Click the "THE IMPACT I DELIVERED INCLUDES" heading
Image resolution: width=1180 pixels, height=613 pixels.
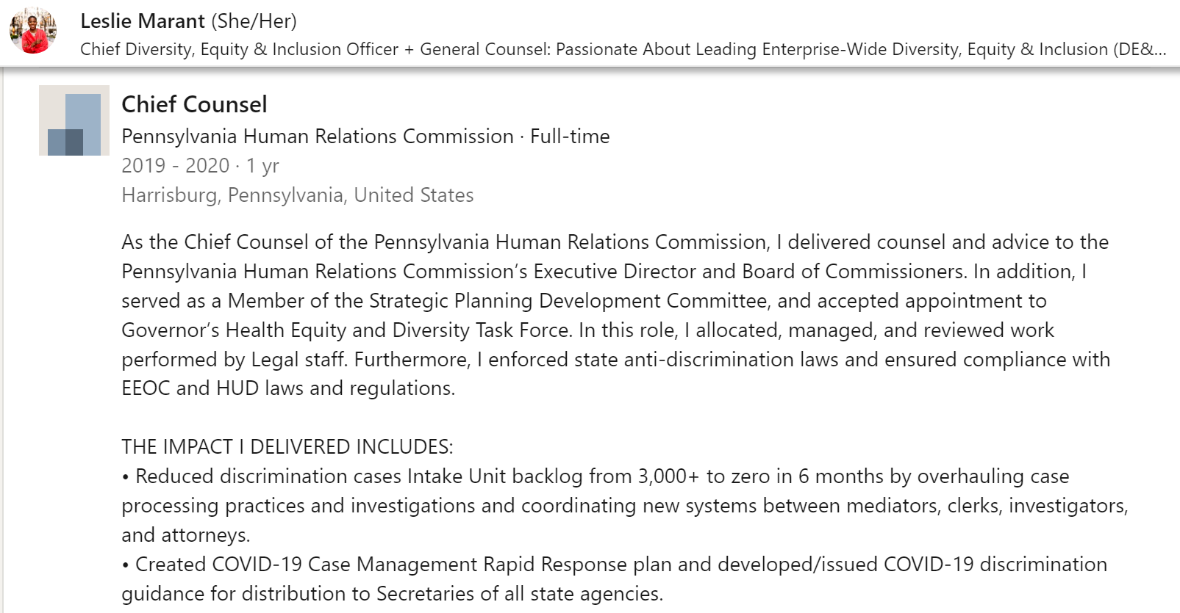click(x=287, y=447)
